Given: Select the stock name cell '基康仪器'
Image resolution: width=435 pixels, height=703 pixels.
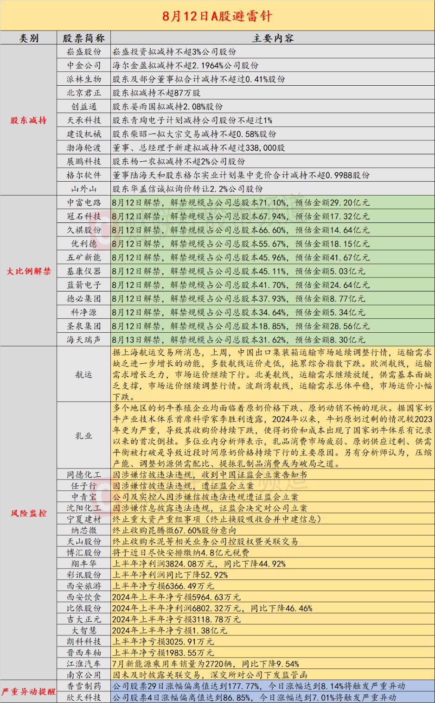Looking at the screenshot, I should pos(83,271).
